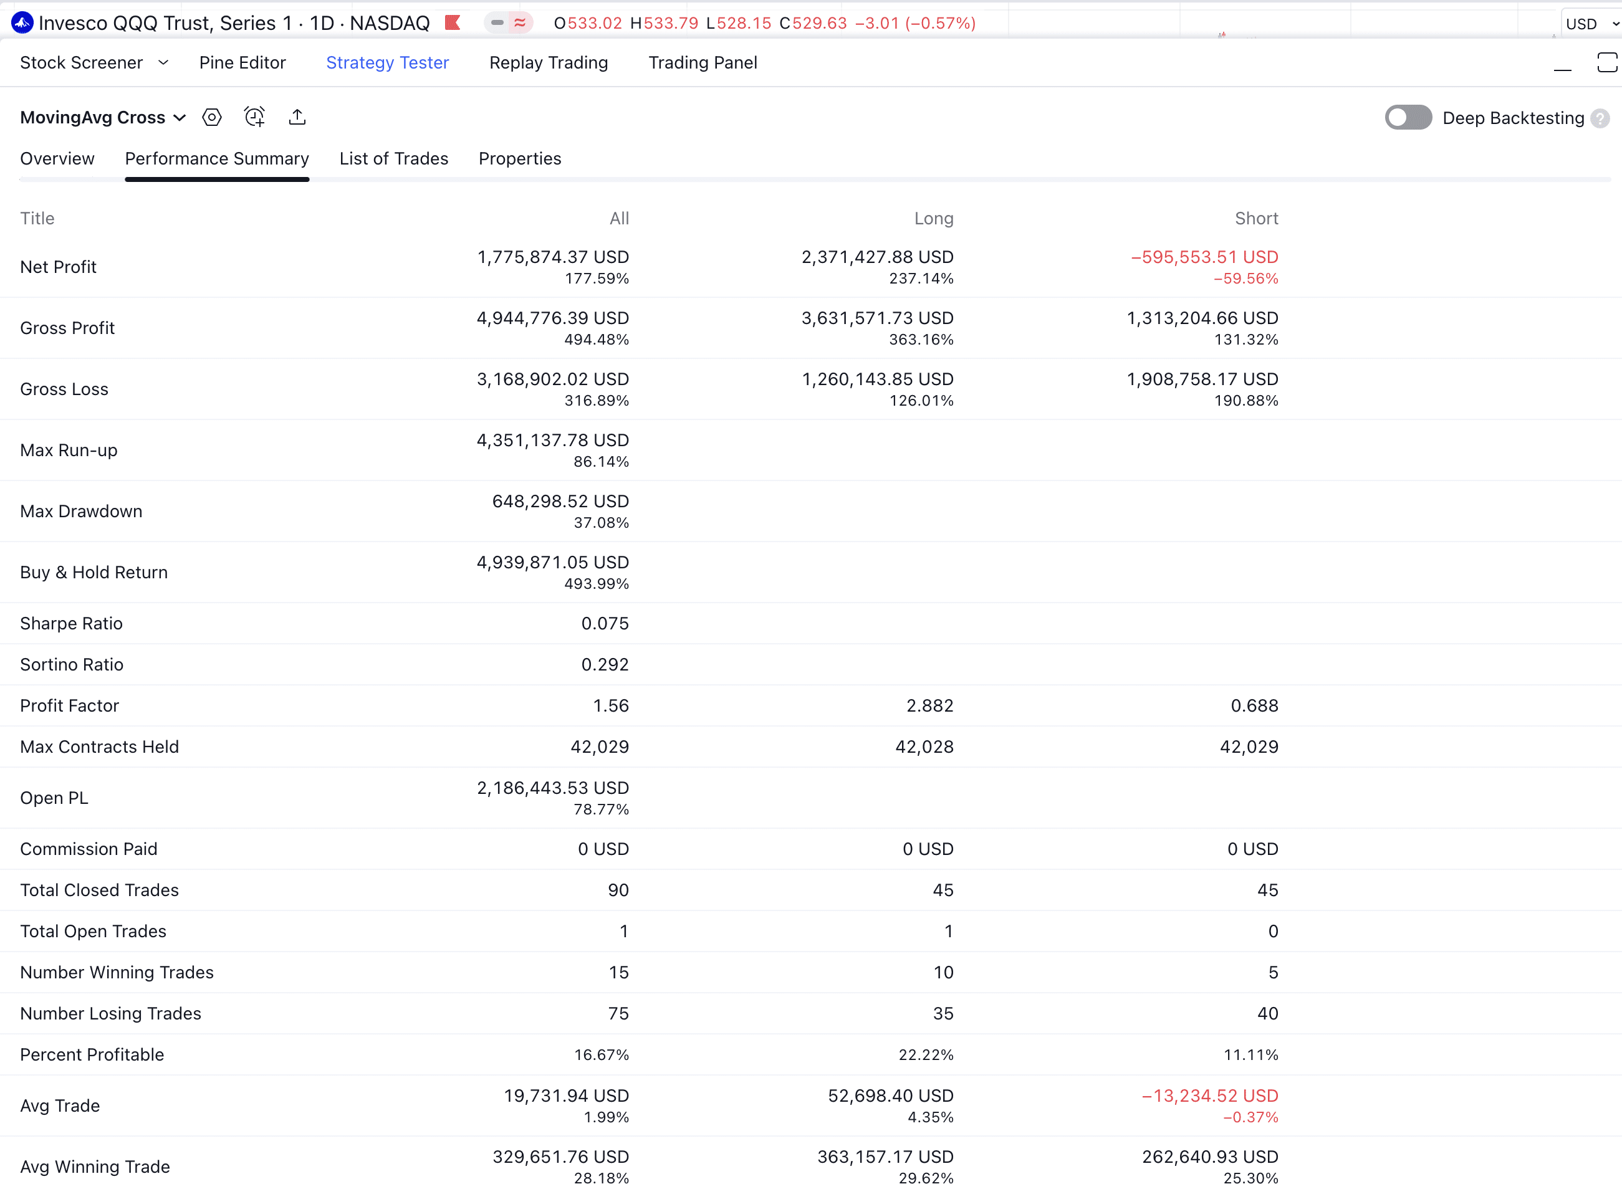1622x1184 pixels.
Task: Click the chart close price C529.63
Action: [x=813, y=23]
